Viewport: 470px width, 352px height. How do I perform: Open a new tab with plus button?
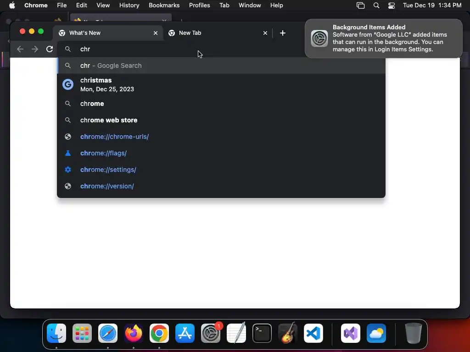click(283, 33)
